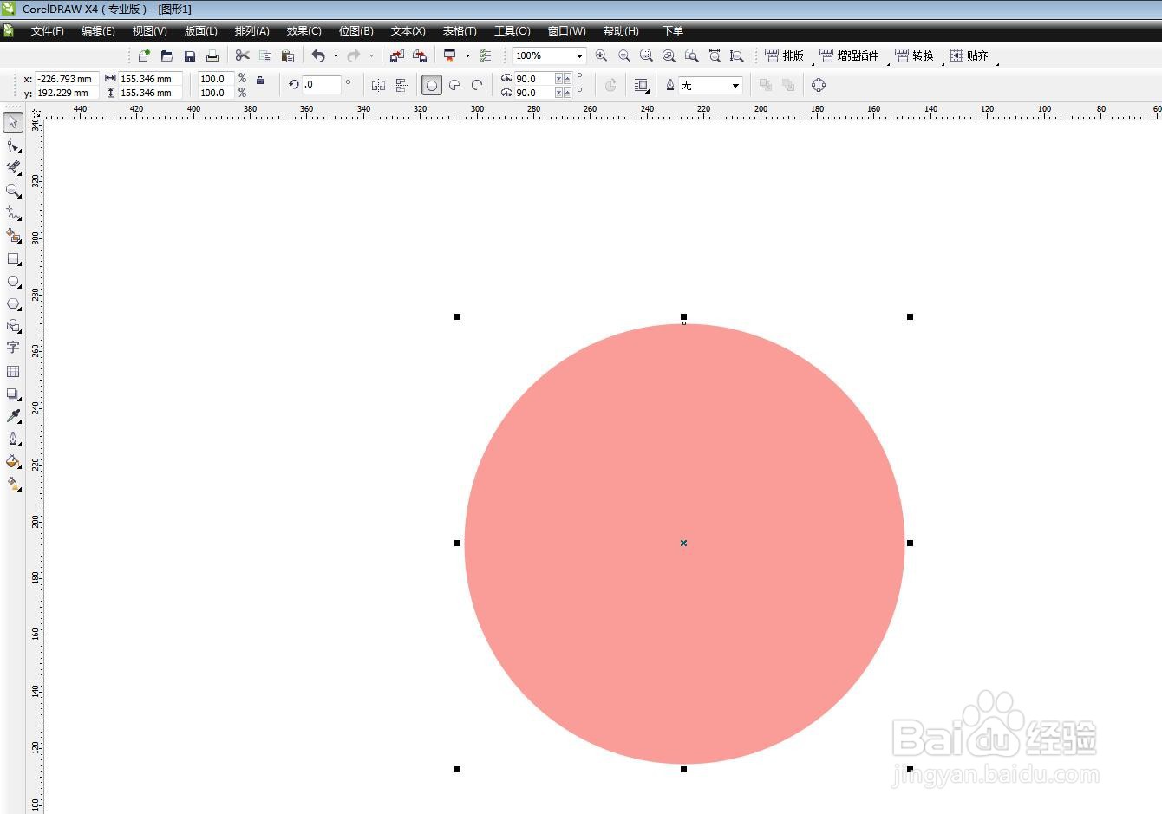Click the Zoom Out magnifier
The height and width of the screenshot is (814, 1162).
click(623, 55)
